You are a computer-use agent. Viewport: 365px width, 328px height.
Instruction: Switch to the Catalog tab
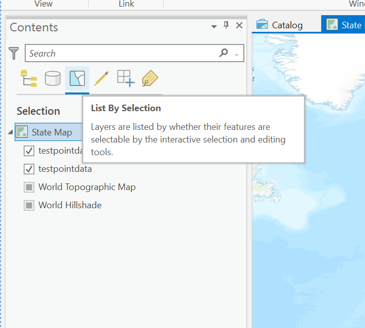point(280,25)
